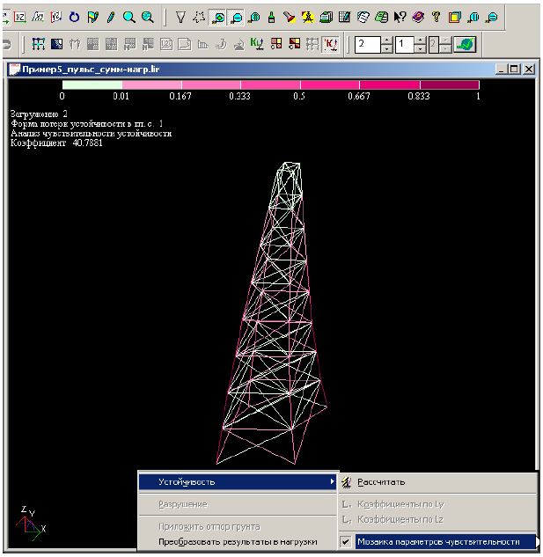
Task: Click the table grid icon in top toolbar
Action: tap(344, 17)
